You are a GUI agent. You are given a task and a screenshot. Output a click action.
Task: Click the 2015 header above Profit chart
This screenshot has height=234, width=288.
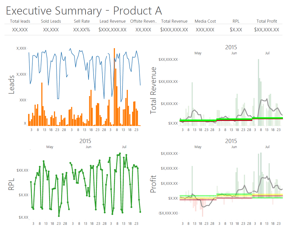[x=231, y=141]
